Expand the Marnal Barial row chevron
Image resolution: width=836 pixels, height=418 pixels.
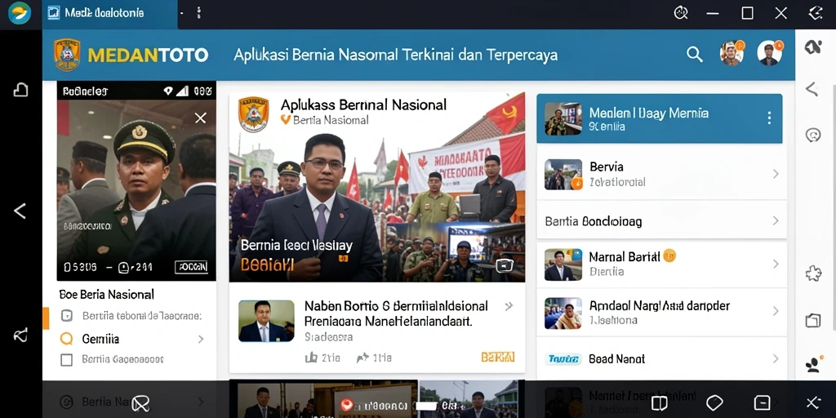[x=776, y=264]
